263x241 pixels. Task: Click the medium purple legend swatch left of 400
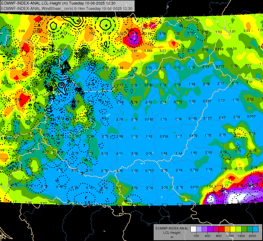[x=205, y=229]
